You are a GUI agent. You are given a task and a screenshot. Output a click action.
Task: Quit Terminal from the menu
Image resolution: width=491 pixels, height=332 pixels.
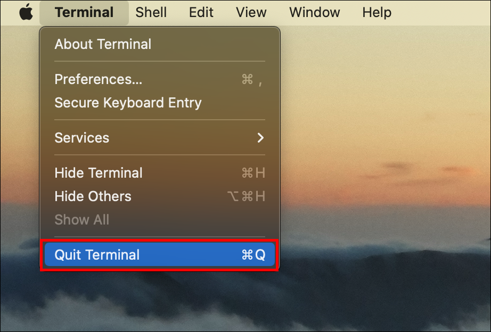click(x=97, y=255)
